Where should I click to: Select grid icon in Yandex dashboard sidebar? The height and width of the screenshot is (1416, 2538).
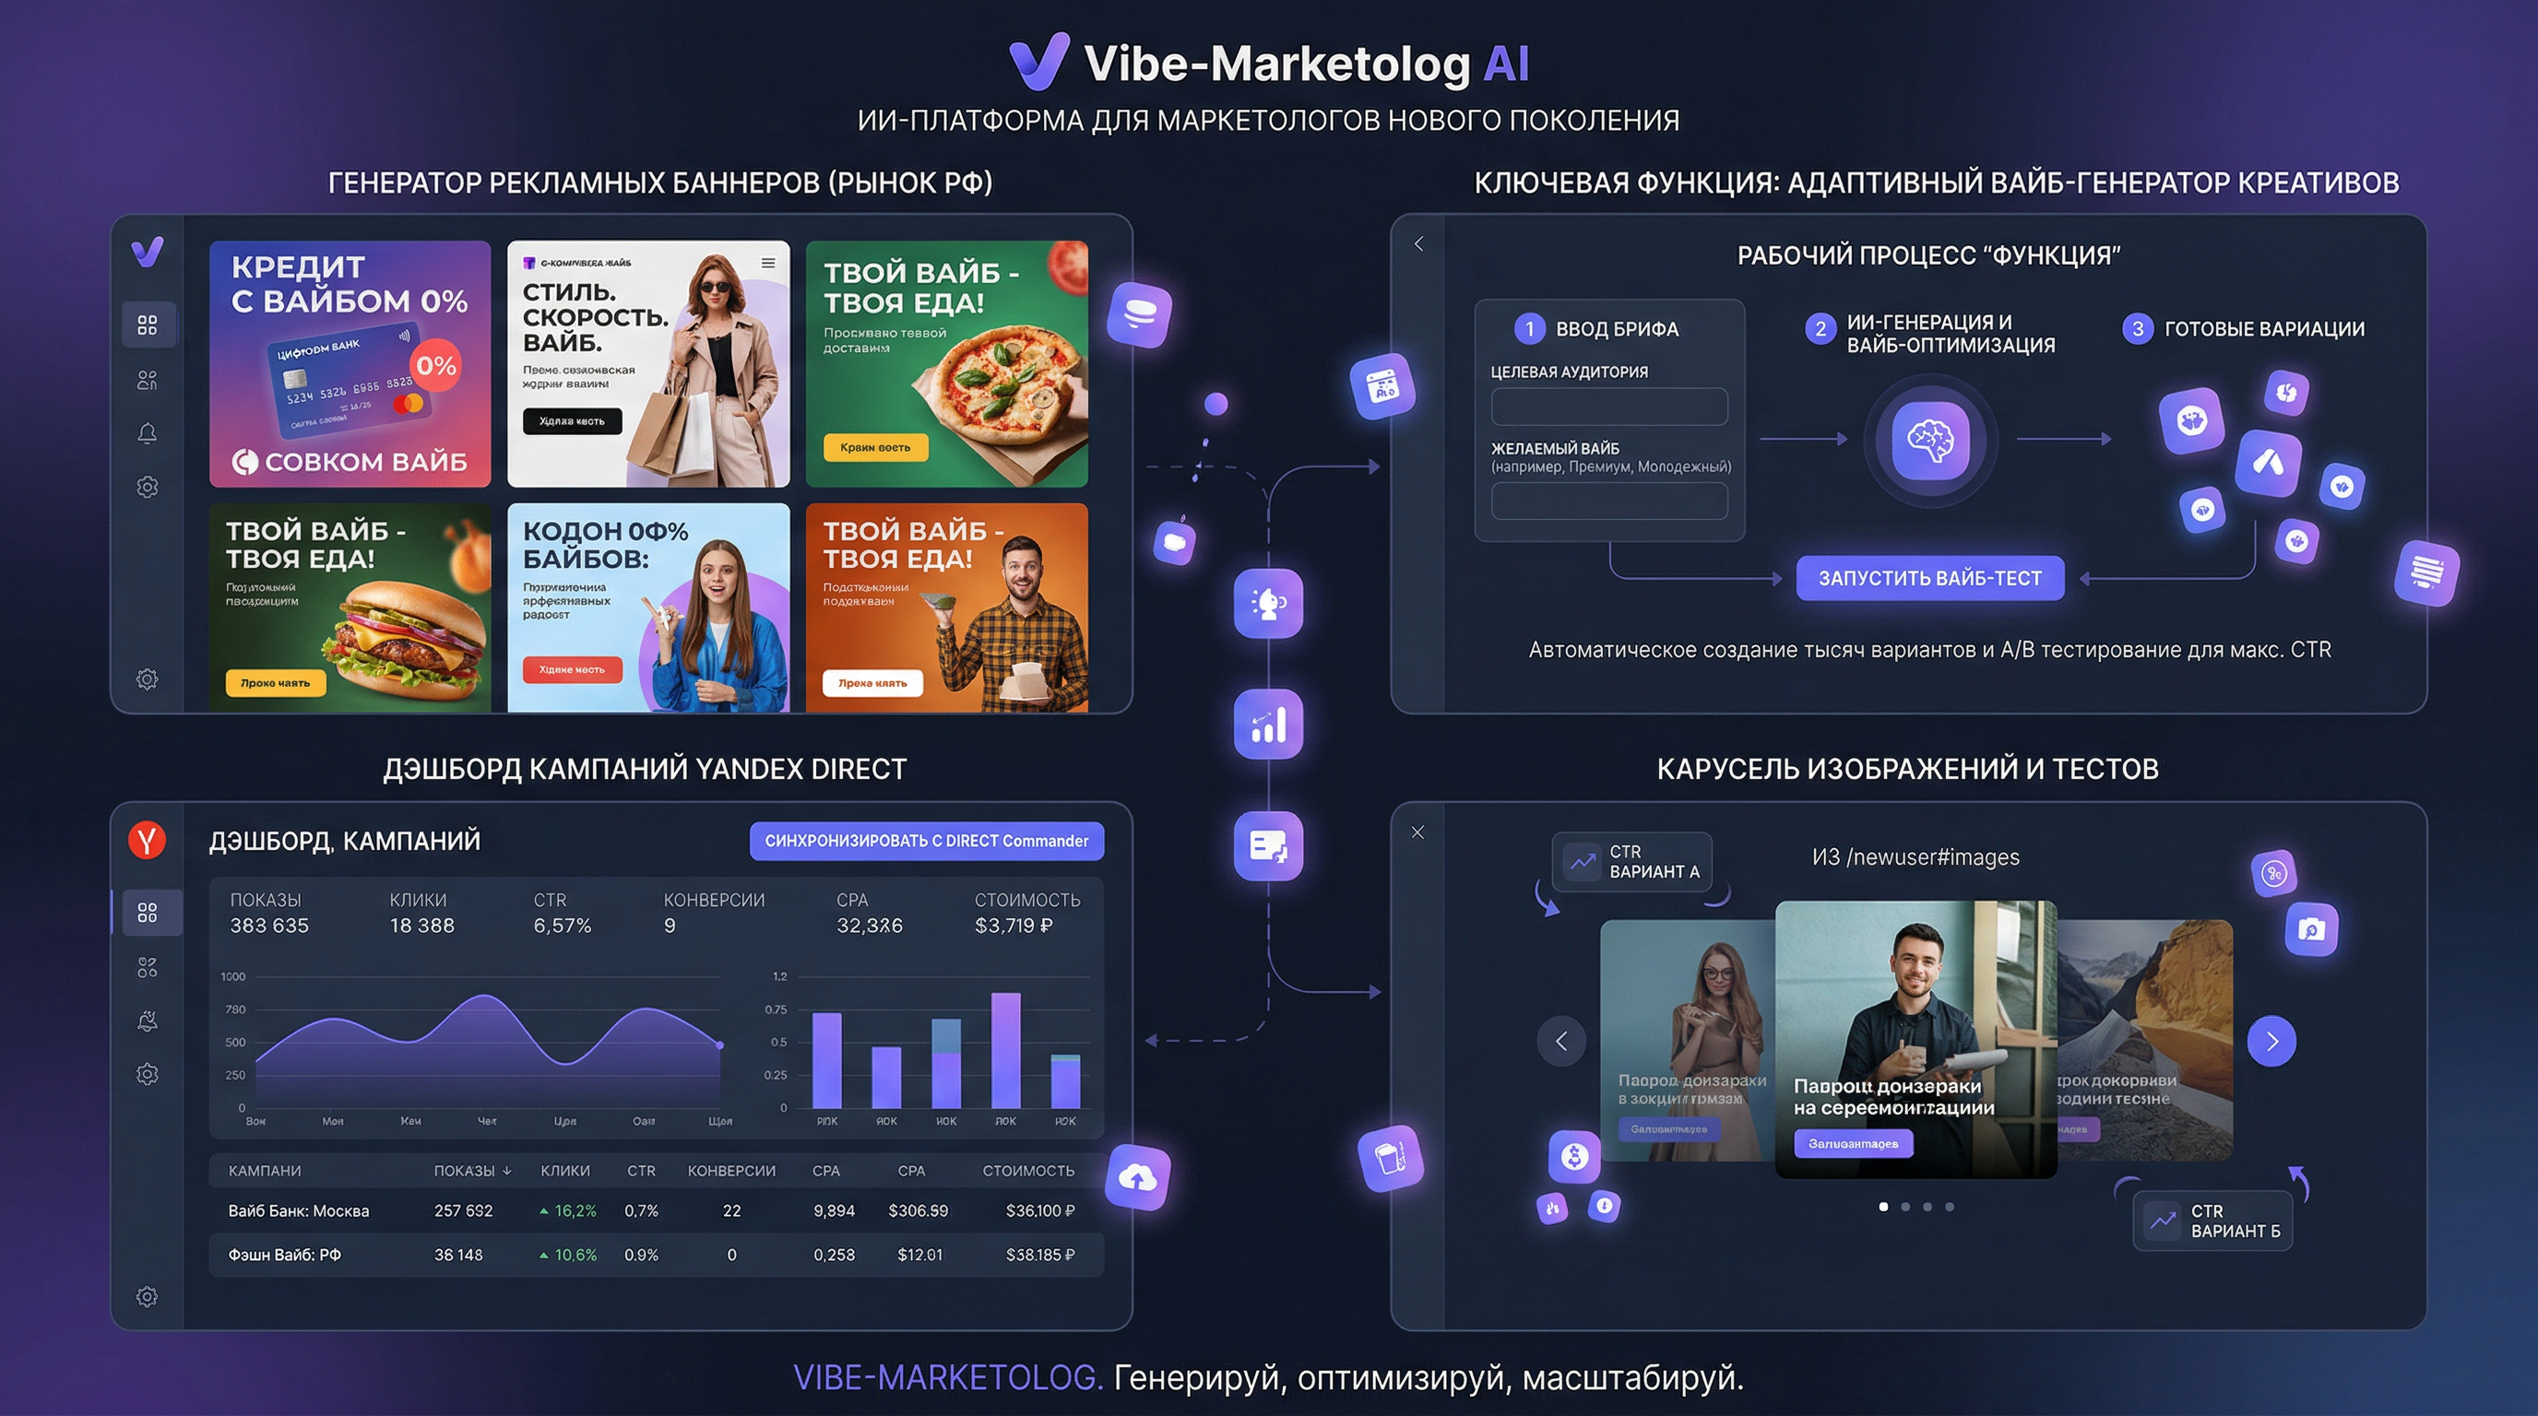click(148, 913)
